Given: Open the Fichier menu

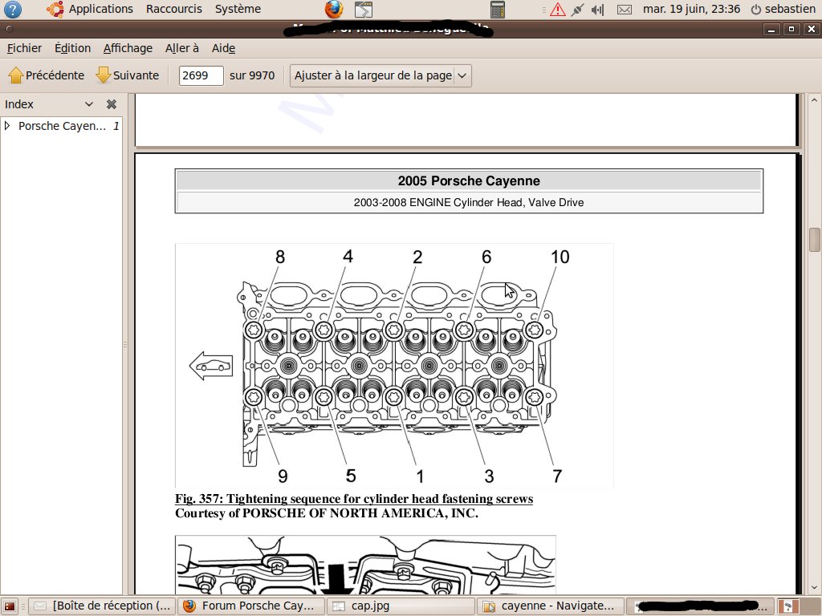Looking at the screenshot, I should click(24, 48).
